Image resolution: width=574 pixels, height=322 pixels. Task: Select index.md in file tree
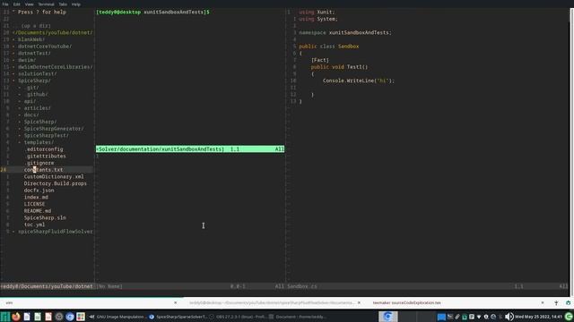click(x=36, y=197)
